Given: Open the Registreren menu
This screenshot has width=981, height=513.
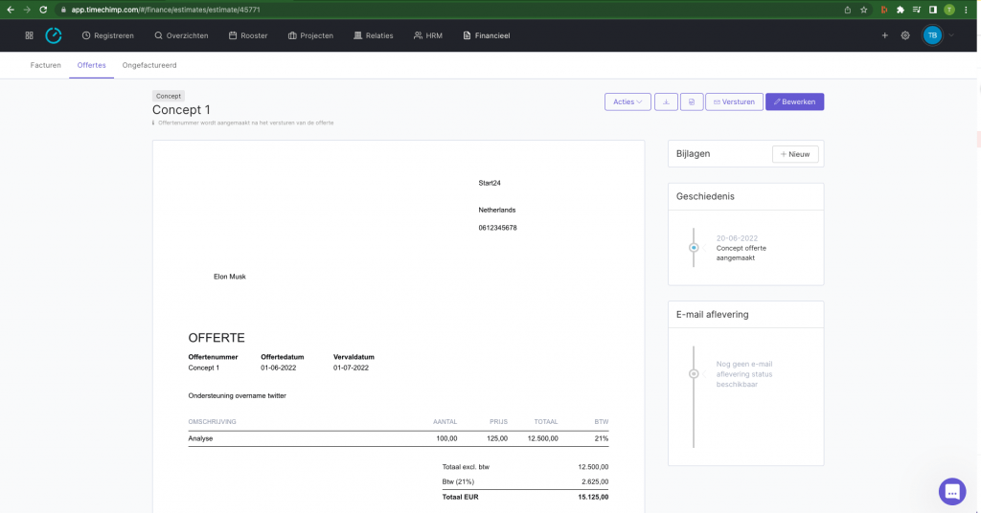Looking at the screenshot, I should click(x=108, y=35).
